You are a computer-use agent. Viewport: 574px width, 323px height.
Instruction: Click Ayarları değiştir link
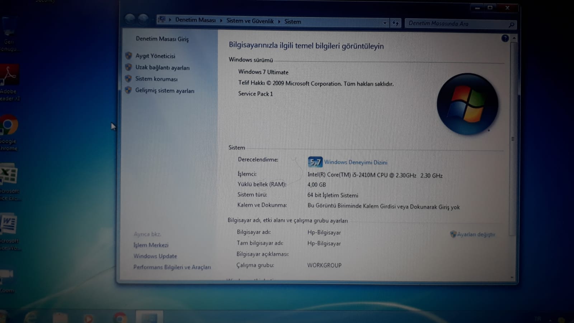pyautogui.click(x=476, y=234)
